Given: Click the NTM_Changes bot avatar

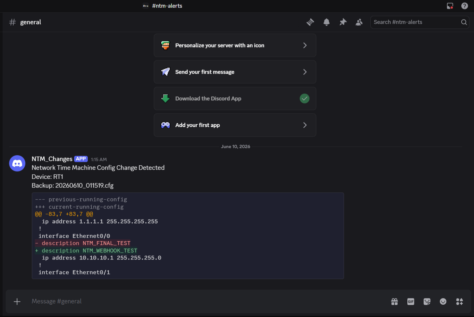Looking at the screenshot, I should click(17, 163).
